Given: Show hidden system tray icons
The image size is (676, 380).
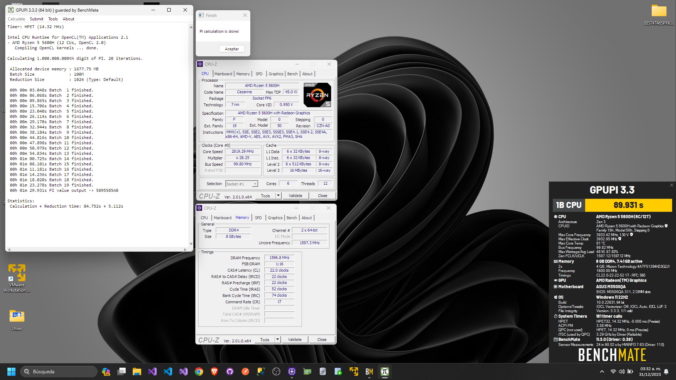Looking at the screenshot, I should coord(602,372).
